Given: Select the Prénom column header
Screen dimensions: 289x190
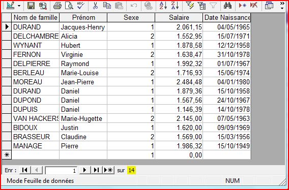Looking at the screenshot, I should (x=83, y=17).
